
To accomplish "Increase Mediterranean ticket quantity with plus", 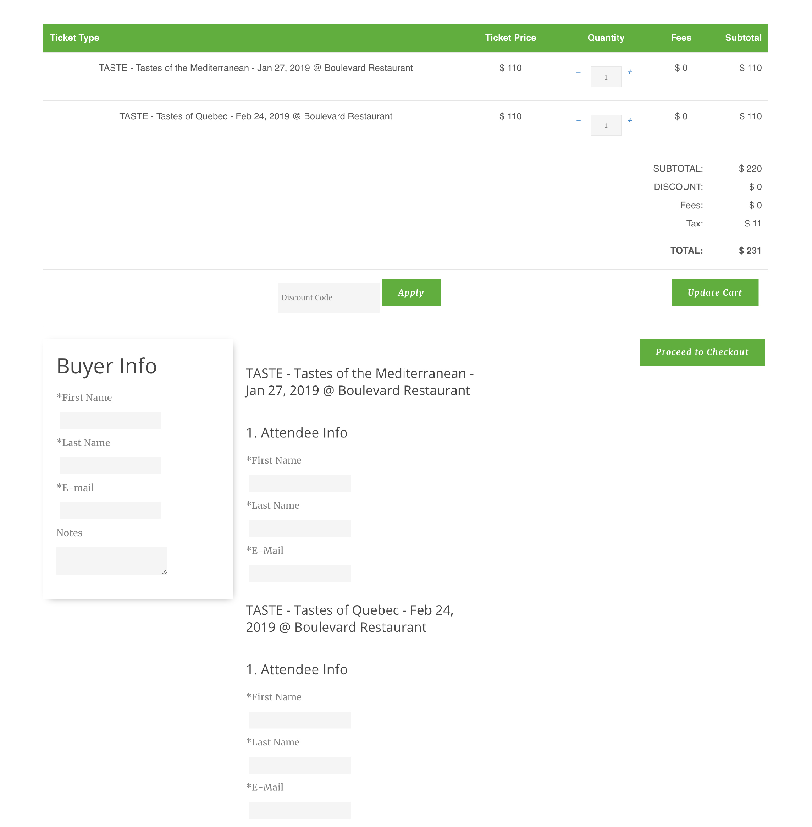I will pos(629,72).
